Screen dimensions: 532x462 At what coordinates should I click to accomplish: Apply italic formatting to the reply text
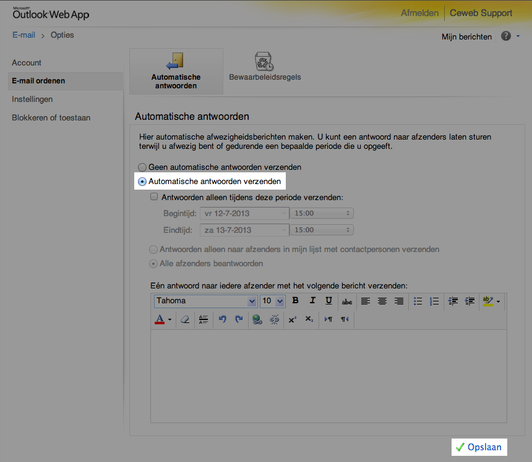[x=312, y=301]
